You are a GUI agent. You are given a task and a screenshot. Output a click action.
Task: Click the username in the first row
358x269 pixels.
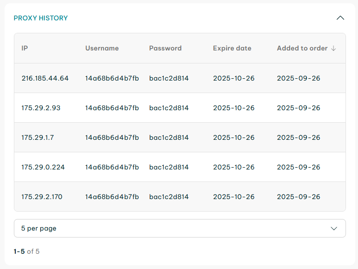(x=112, y=78)
